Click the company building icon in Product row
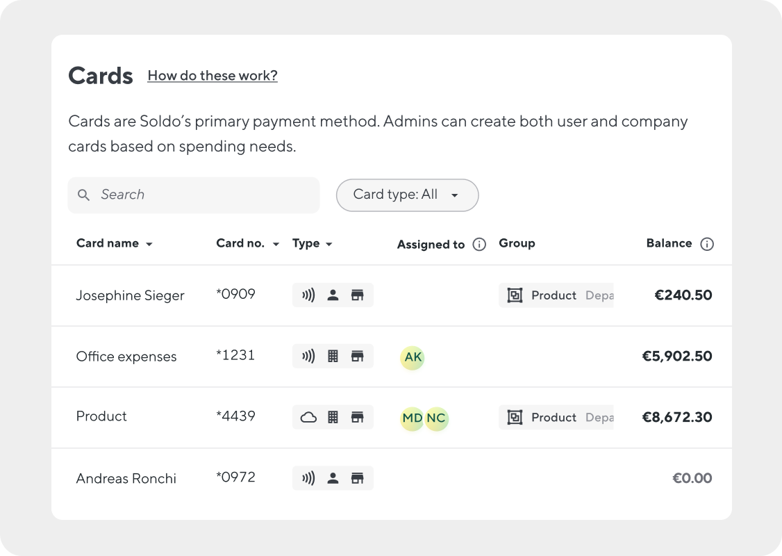The image size is (782, 556). click(x=333, y=418)
